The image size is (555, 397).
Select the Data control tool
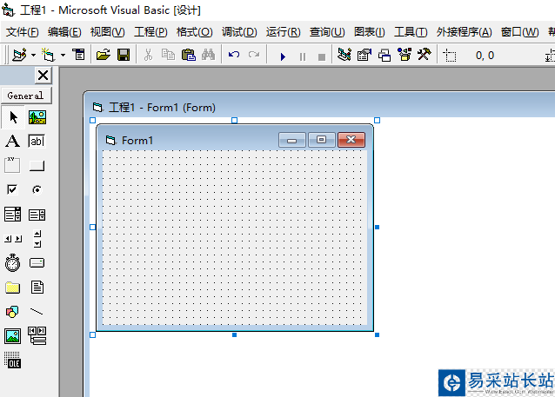[37, 335]
